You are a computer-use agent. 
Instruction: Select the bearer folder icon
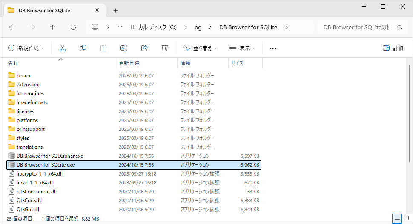pos(11,76)
